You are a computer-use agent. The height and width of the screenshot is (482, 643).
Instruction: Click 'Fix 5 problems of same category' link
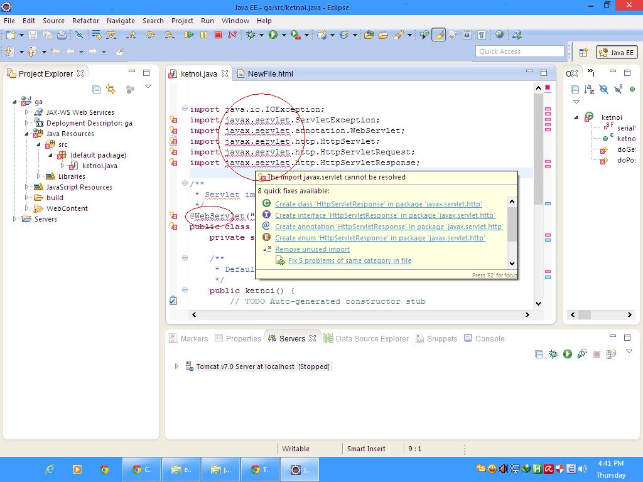click(349, 260)
